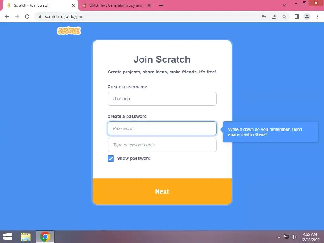Open the taskbar clock showing 4:25 AM
Viewport: 324px width, 243px height.
tap(310, 237)
